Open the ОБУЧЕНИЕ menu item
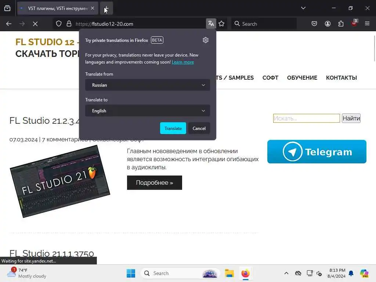Viewport: 376px width, 282px height. pos(302,78)
